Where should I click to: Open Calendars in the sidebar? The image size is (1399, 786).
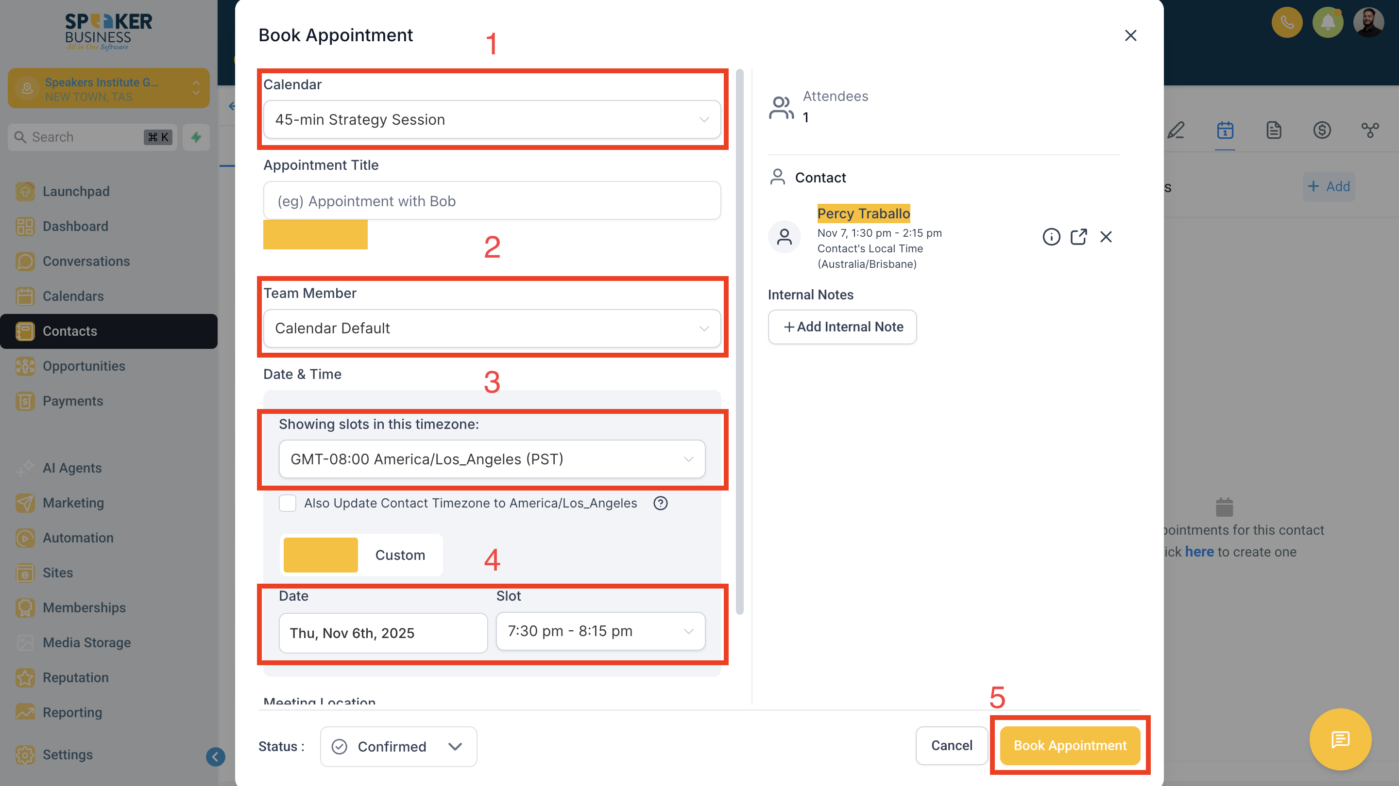coord(73,296)
